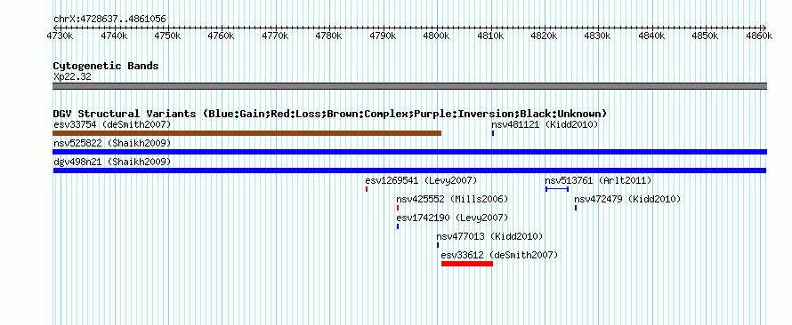Screen dimensions: 792x325
Task: Click the 4860k ruler tick label
Action: pos(759,36)
